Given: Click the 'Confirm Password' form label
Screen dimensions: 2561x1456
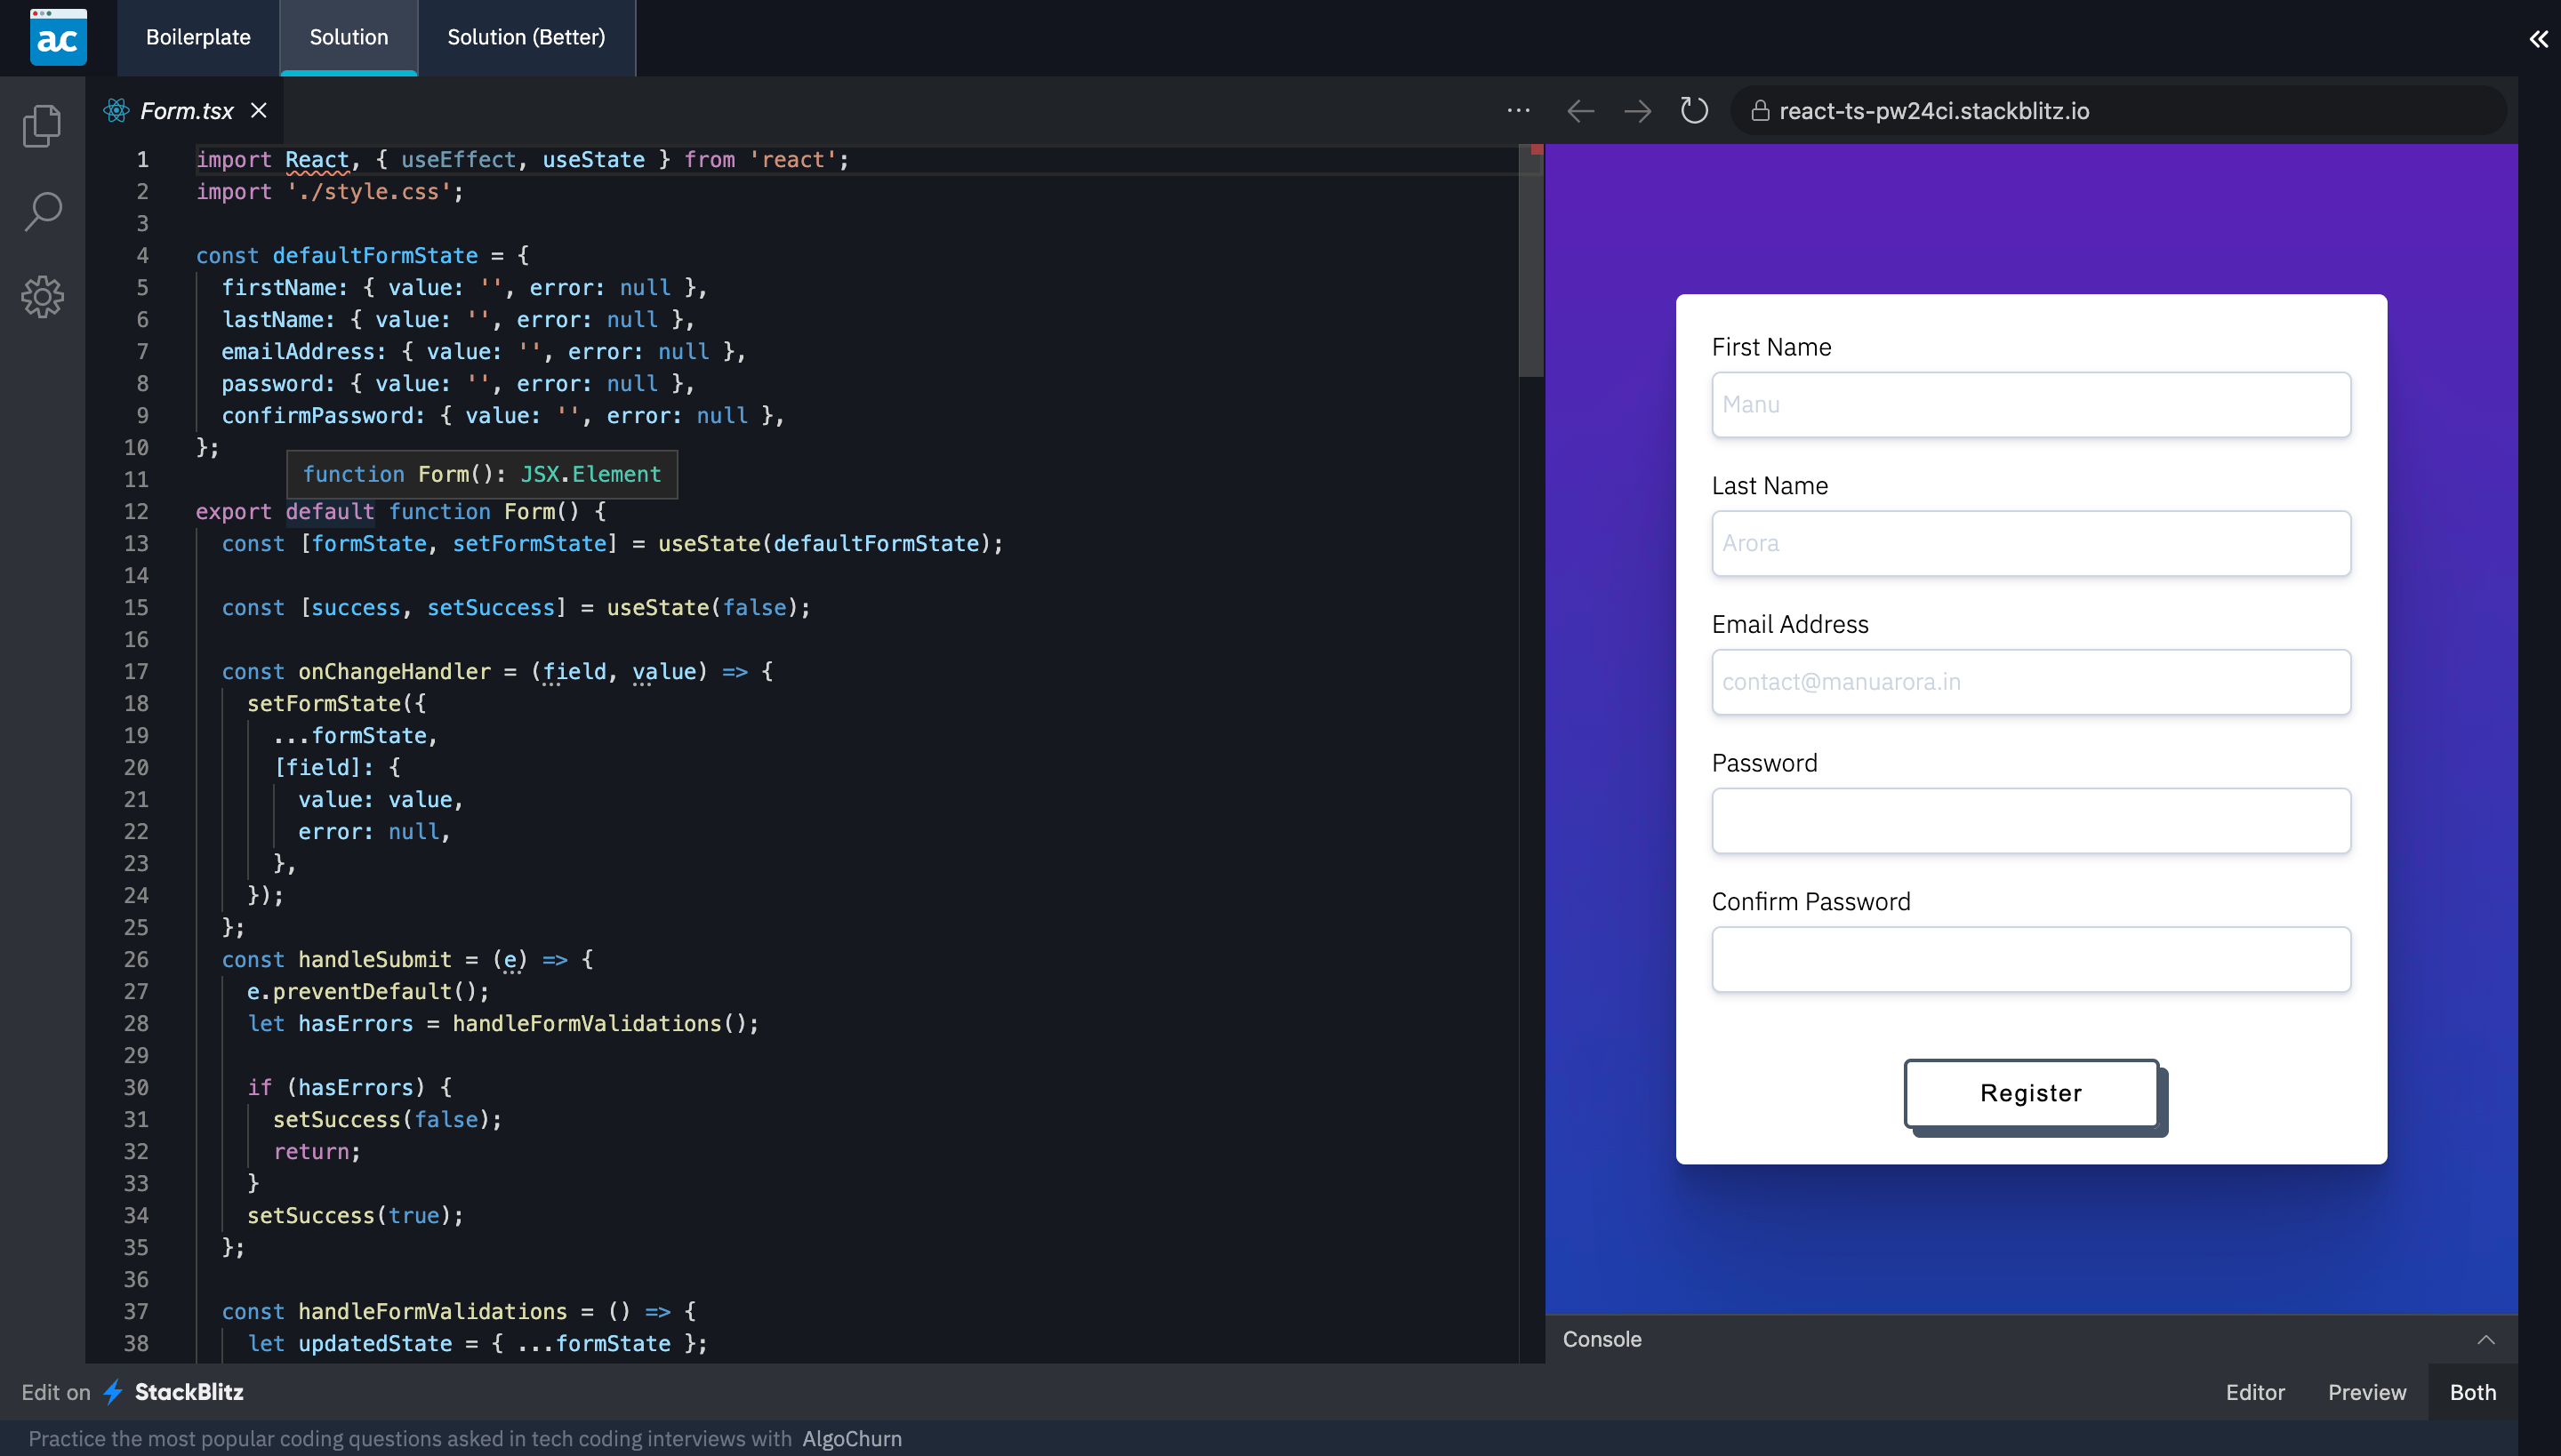Looking at the screenshot, I should 1810,902.
